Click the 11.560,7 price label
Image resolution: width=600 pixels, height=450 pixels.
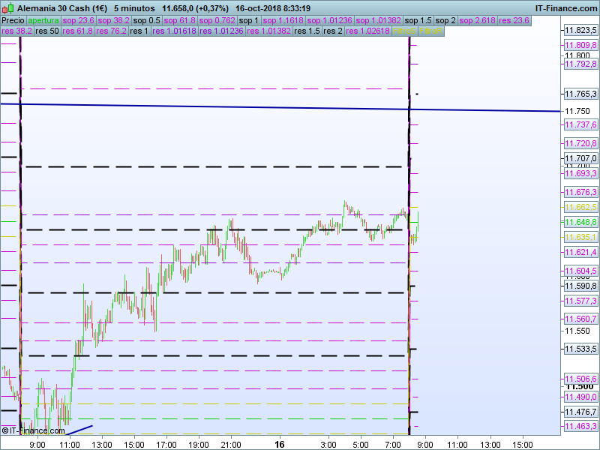pos(580,319)
